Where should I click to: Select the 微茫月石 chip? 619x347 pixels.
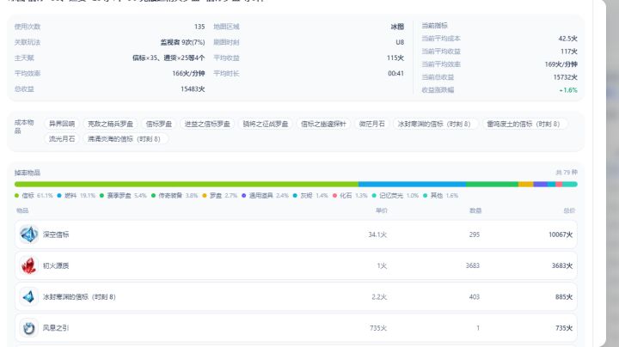371,124
